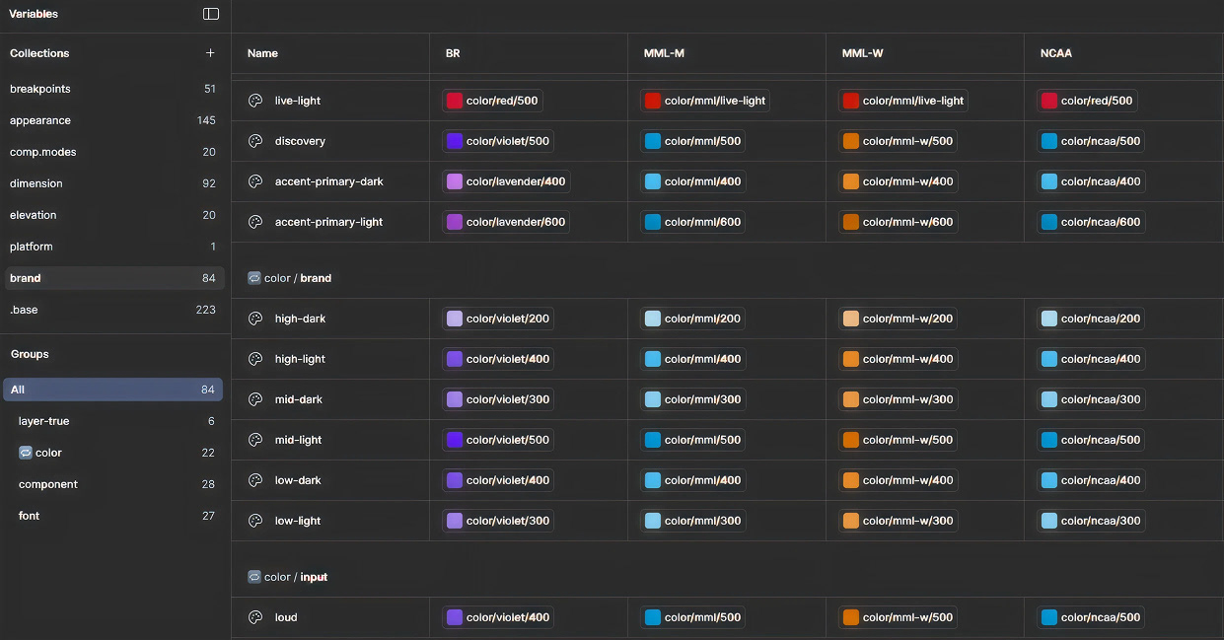
Task: Click the group icon beside color / brand
Action: tap(254, 278)
